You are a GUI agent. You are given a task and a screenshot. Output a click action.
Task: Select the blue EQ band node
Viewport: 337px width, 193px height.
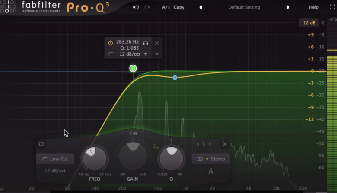tap(175, 78)
